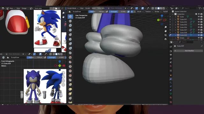Open the Image menu in the Image editor

tap(24, 8)
